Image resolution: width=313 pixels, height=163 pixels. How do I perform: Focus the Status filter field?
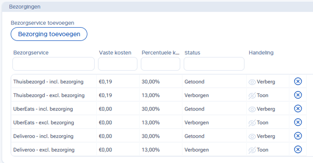click(214, 64)
